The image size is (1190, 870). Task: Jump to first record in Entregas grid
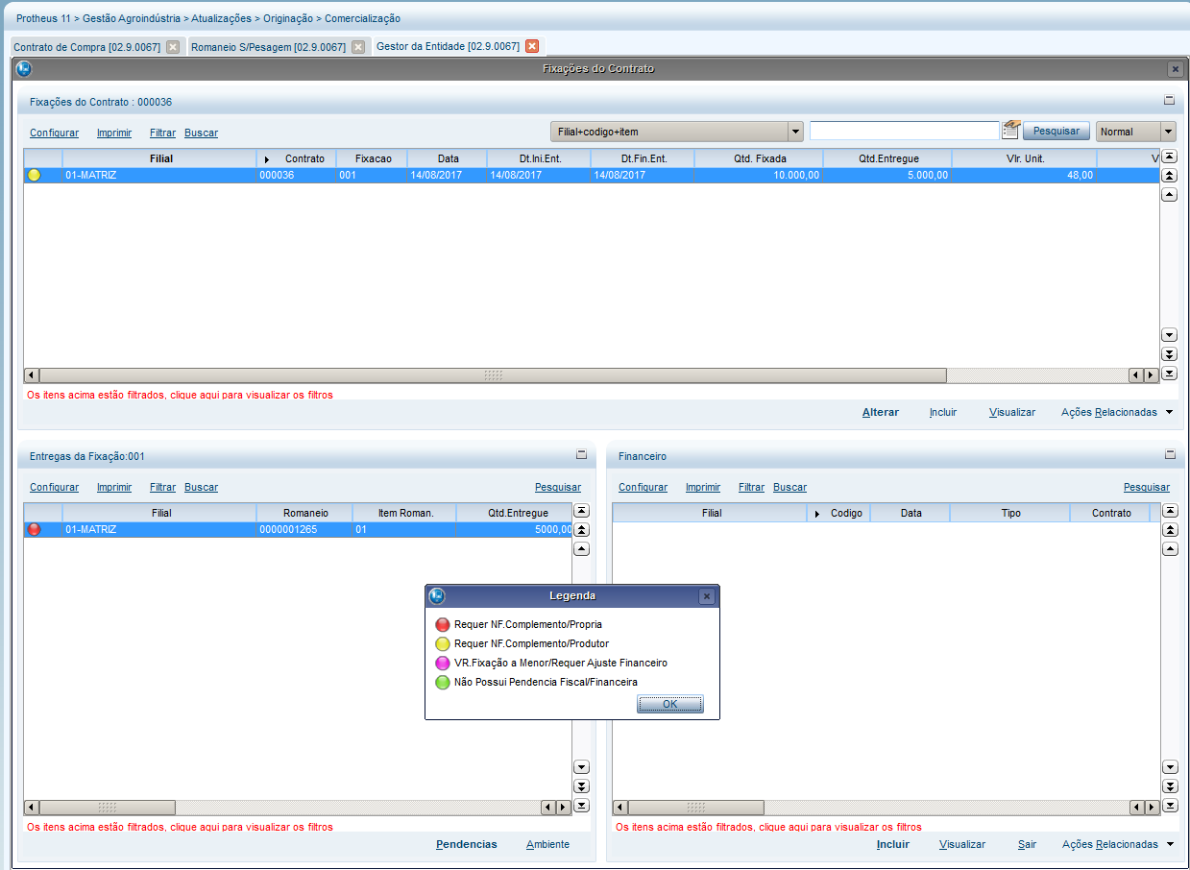[581, 511]
